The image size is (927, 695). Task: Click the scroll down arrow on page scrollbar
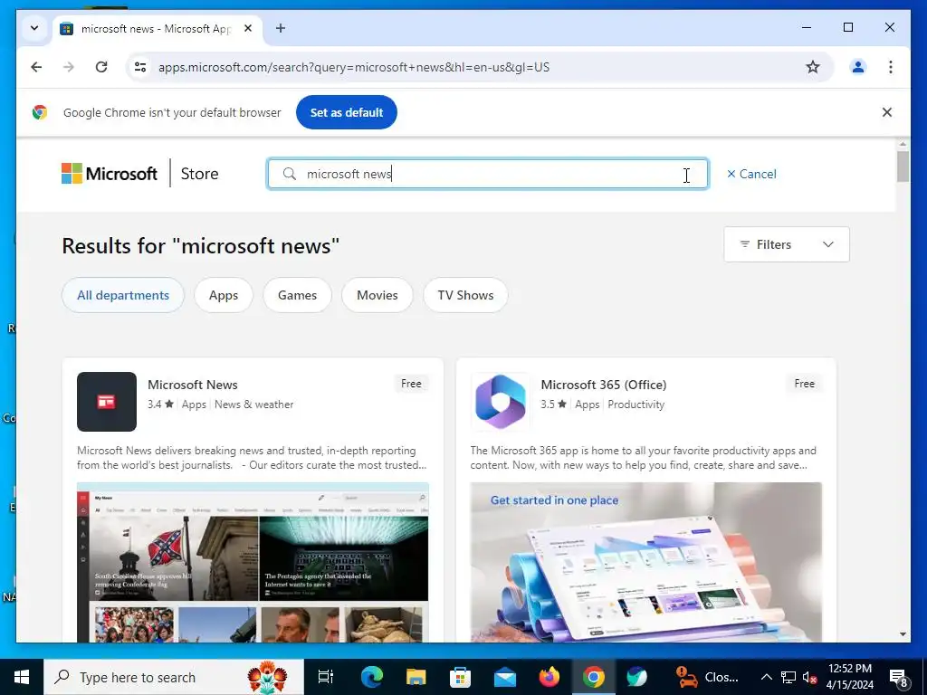(903, 634)
